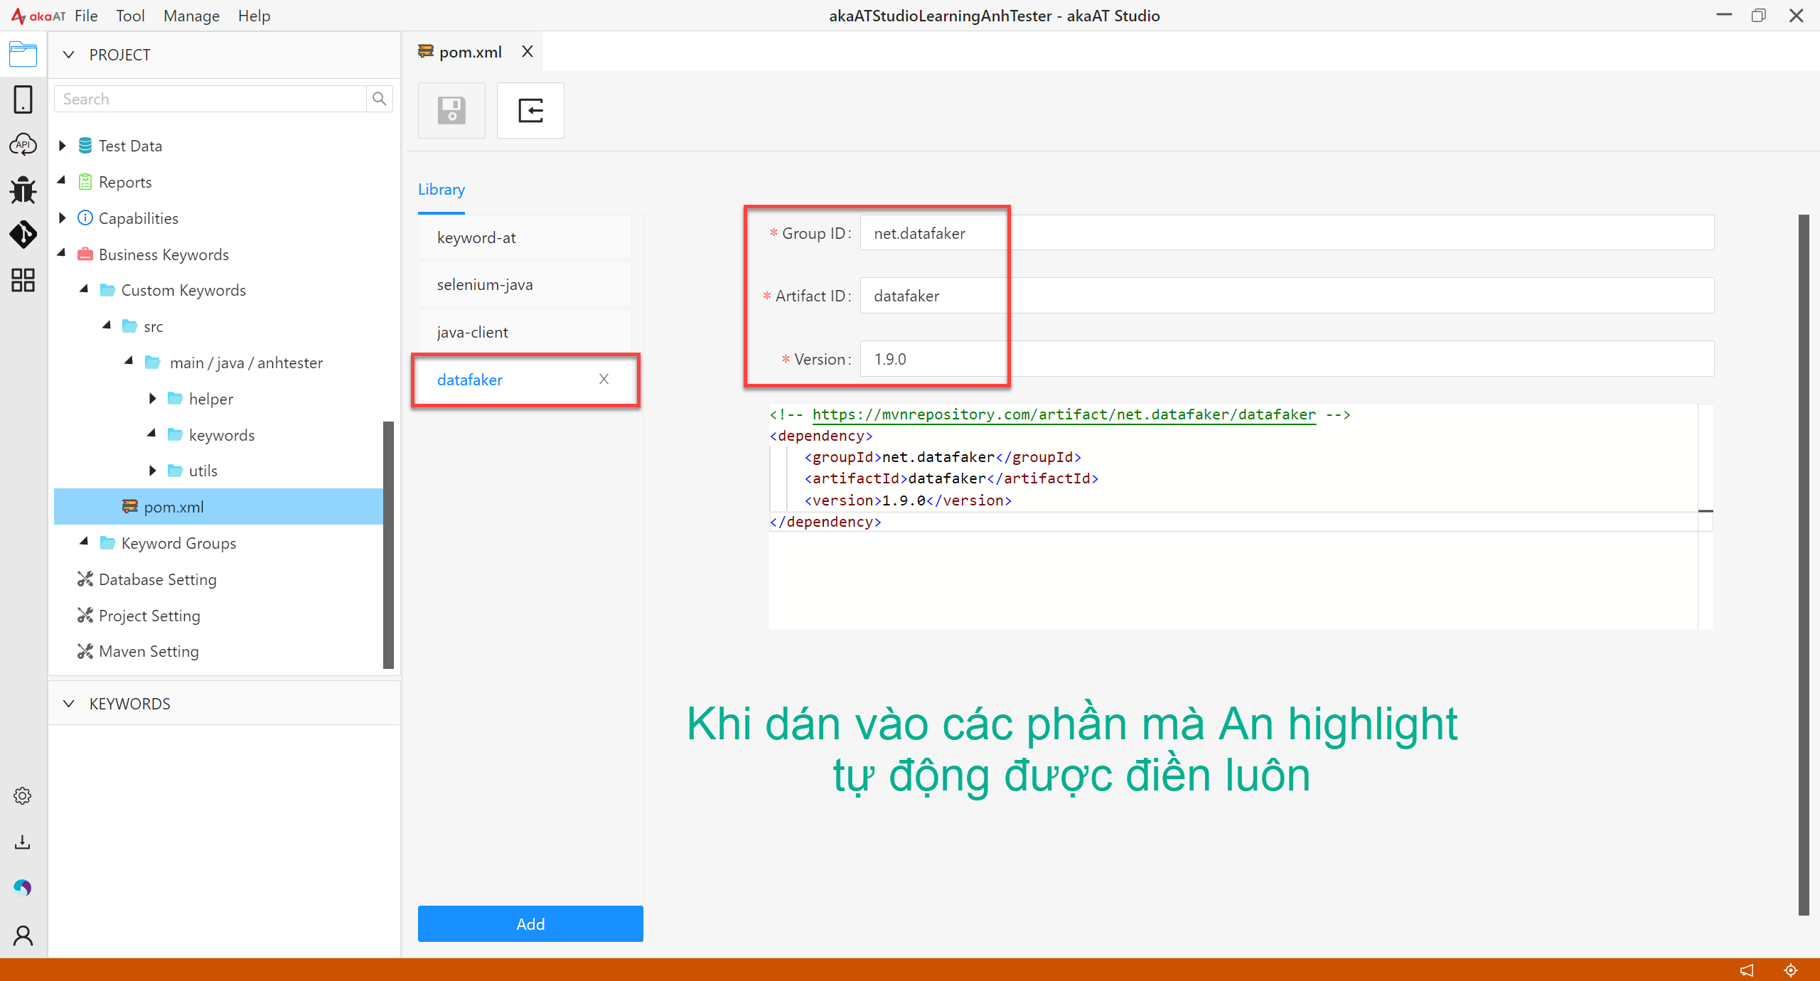Click the akaAT application logo

click(x=38, y=16)
